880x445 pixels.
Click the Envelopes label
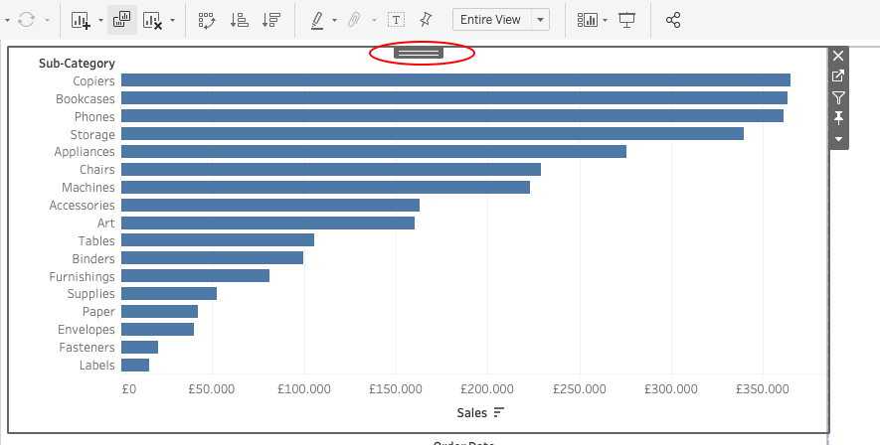tap(87, 330)
